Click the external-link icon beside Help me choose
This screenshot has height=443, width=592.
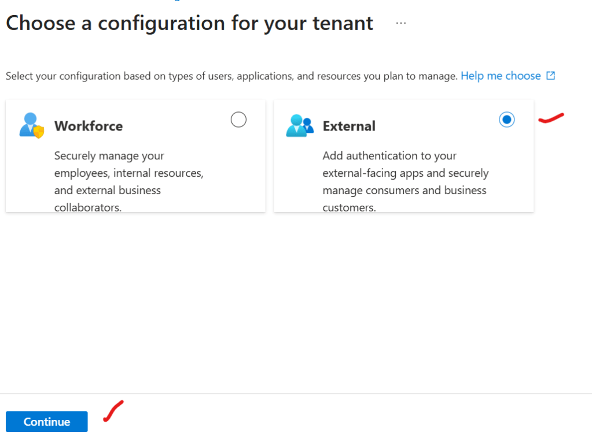coord(551,76)
